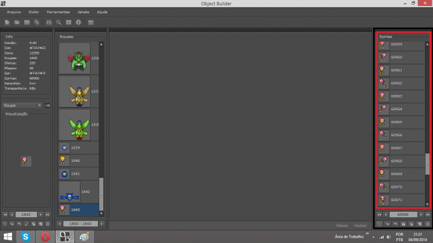
Task: Click the replace icon at bottom-left panel
Action: [5, 224]
